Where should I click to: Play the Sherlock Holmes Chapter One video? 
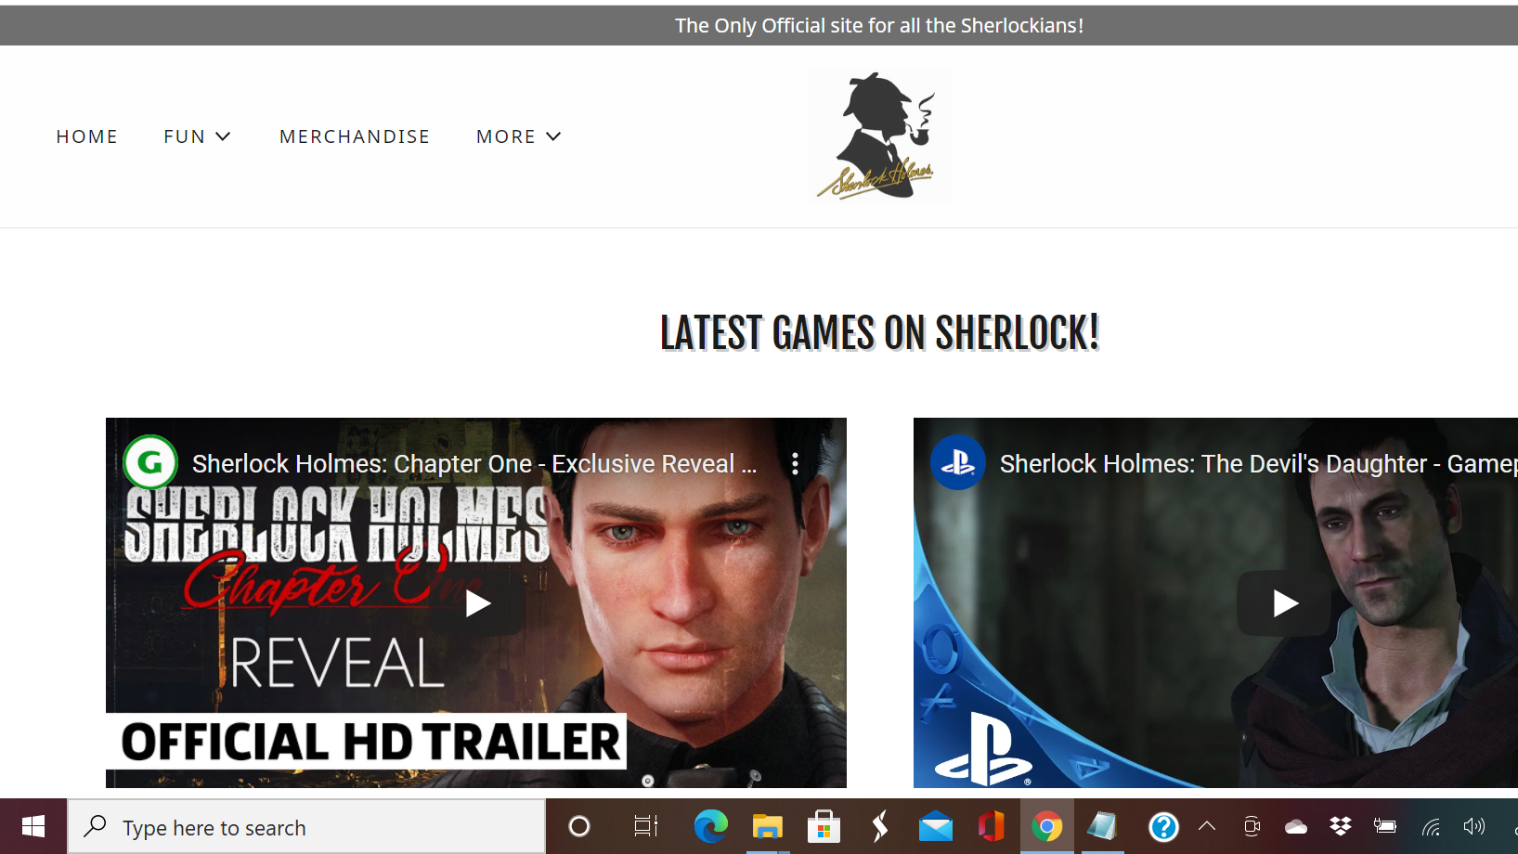[477, 603]
